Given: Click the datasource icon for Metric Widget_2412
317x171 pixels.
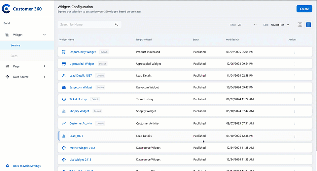Looking at the screenshot, I should [x=64, y=148].
